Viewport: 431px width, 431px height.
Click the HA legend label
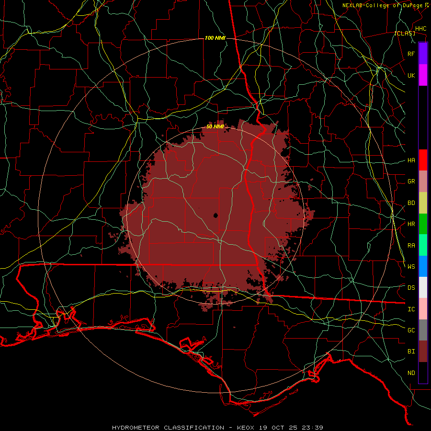pos(411,160)
